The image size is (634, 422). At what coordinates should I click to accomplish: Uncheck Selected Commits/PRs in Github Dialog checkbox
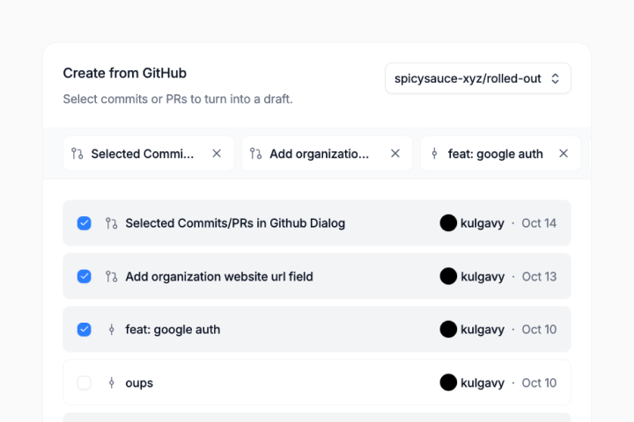coord(85,223)
